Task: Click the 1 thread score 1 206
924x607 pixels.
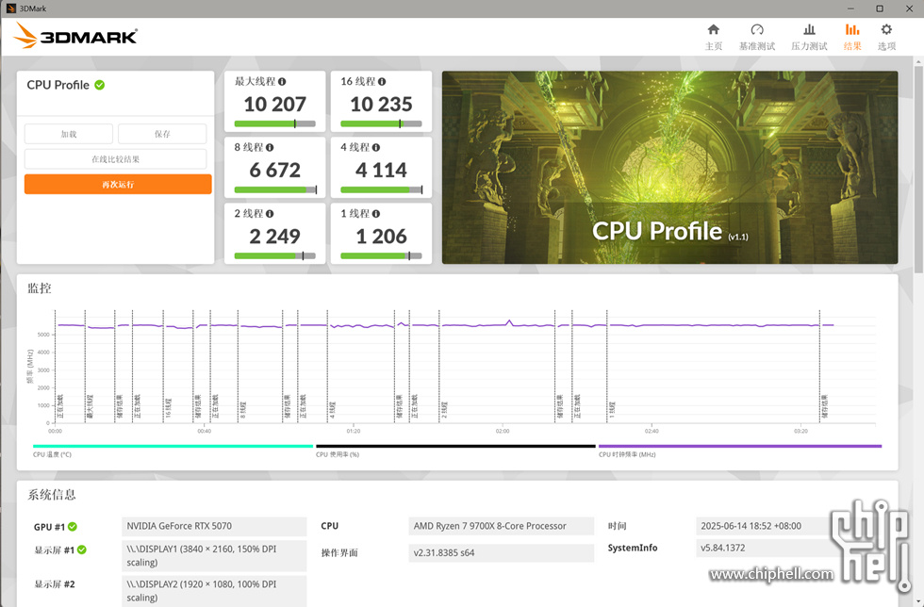Action: tap(381, 237)
